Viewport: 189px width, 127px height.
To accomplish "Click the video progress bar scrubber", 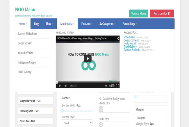I will (57, 82).
